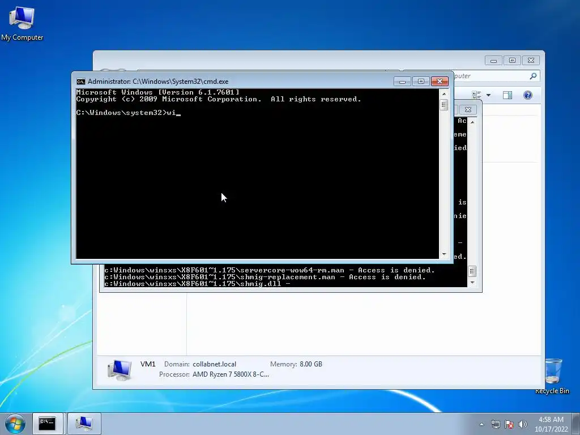The image size is (580, 435).
Task: Open the Windows Start menu orb
Action: 15,424
